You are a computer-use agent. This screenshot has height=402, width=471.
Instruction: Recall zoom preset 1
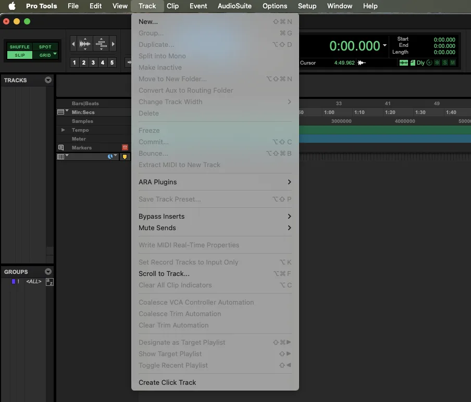coord(74,62)
